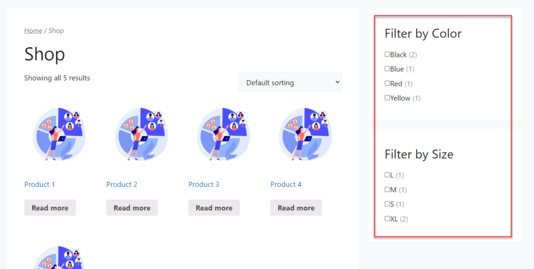Image resolution: width=534 pixels, height=269 pixels.
Task: Check the M size filter checkbox
Action: [387, 189]
